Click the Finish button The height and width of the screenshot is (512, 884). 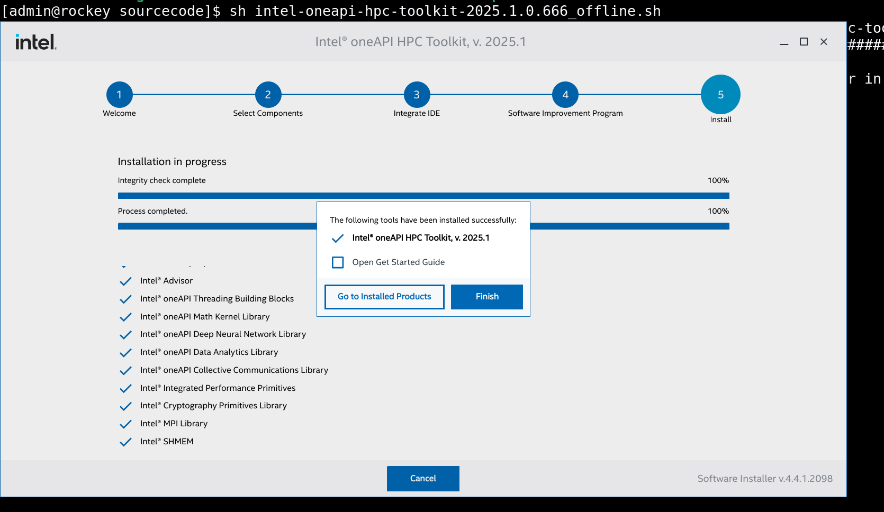pyautogui.click(x=486, y=297)
